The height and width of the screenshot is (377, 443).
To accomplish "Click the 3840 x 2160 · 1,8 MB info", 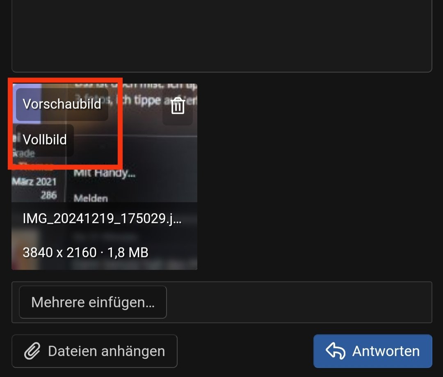I will coord(85,252).
